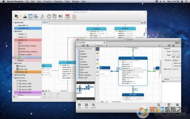Open the Backup toolbar icon
This screenshot has height=119, width=190.
coord(60,17)
